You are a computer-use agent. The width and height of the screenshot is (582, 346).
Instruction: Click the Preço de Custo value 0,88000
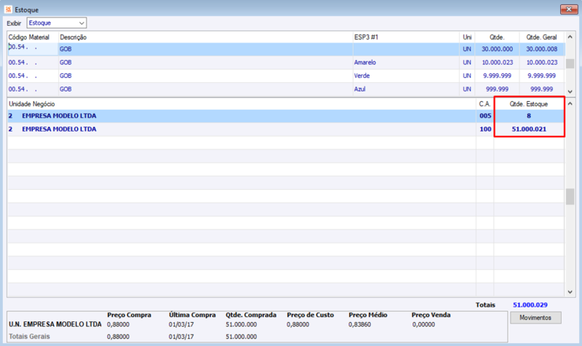pyautogui.click(x=298, y=324)
